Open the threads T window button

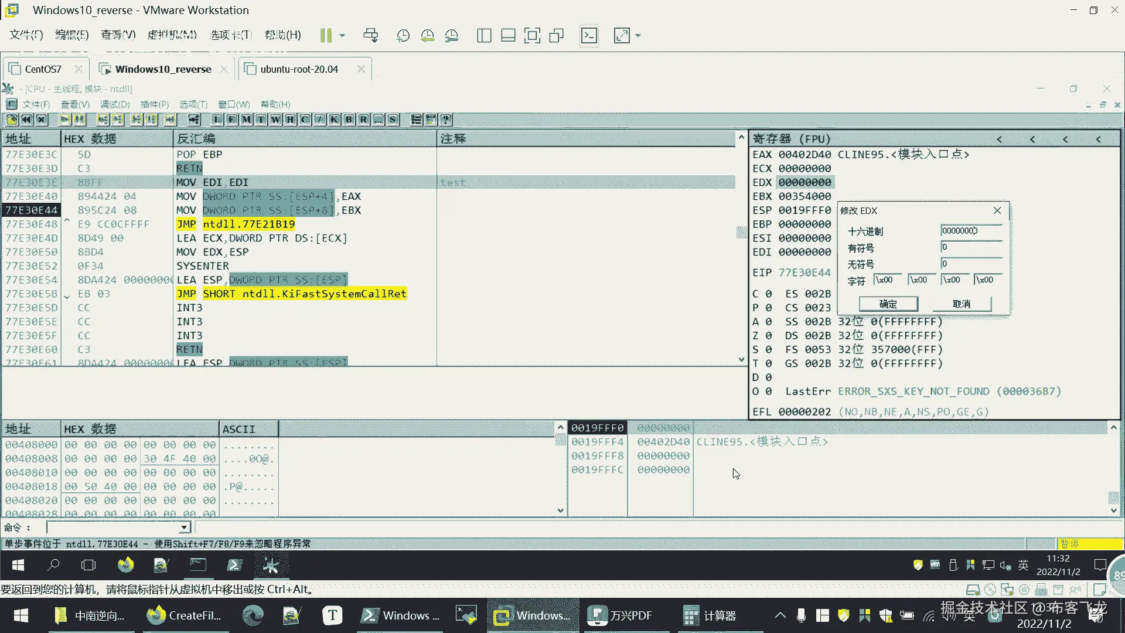coord(261,120)
